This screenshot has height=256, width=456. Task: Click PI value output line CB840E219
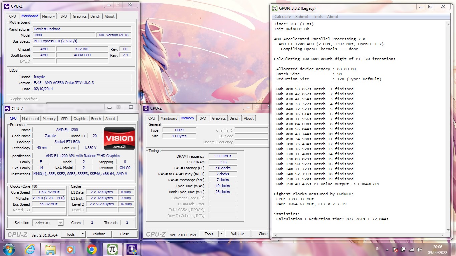[x=327, y=184]
